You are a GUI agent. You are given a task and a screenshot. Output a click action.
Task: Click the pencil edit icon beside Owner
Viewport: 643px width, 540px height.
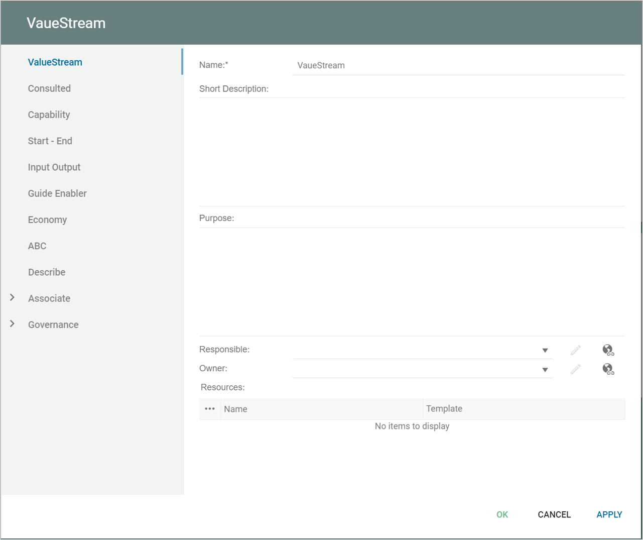(x=575, y=369)
